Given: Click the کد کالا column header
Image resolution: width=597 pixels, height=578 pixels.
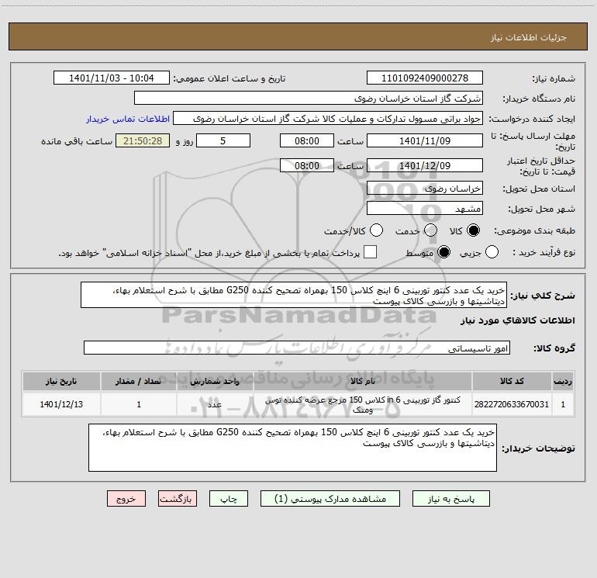Looking at the screenshot, I should point(512,381).
